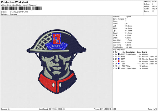
Task: Select the Machine value 'Tajima'
Action: tap(128, 16)
